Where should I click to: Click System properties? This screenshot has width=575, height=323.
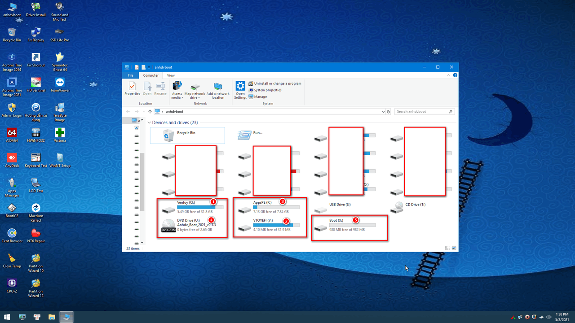(265, 90)
